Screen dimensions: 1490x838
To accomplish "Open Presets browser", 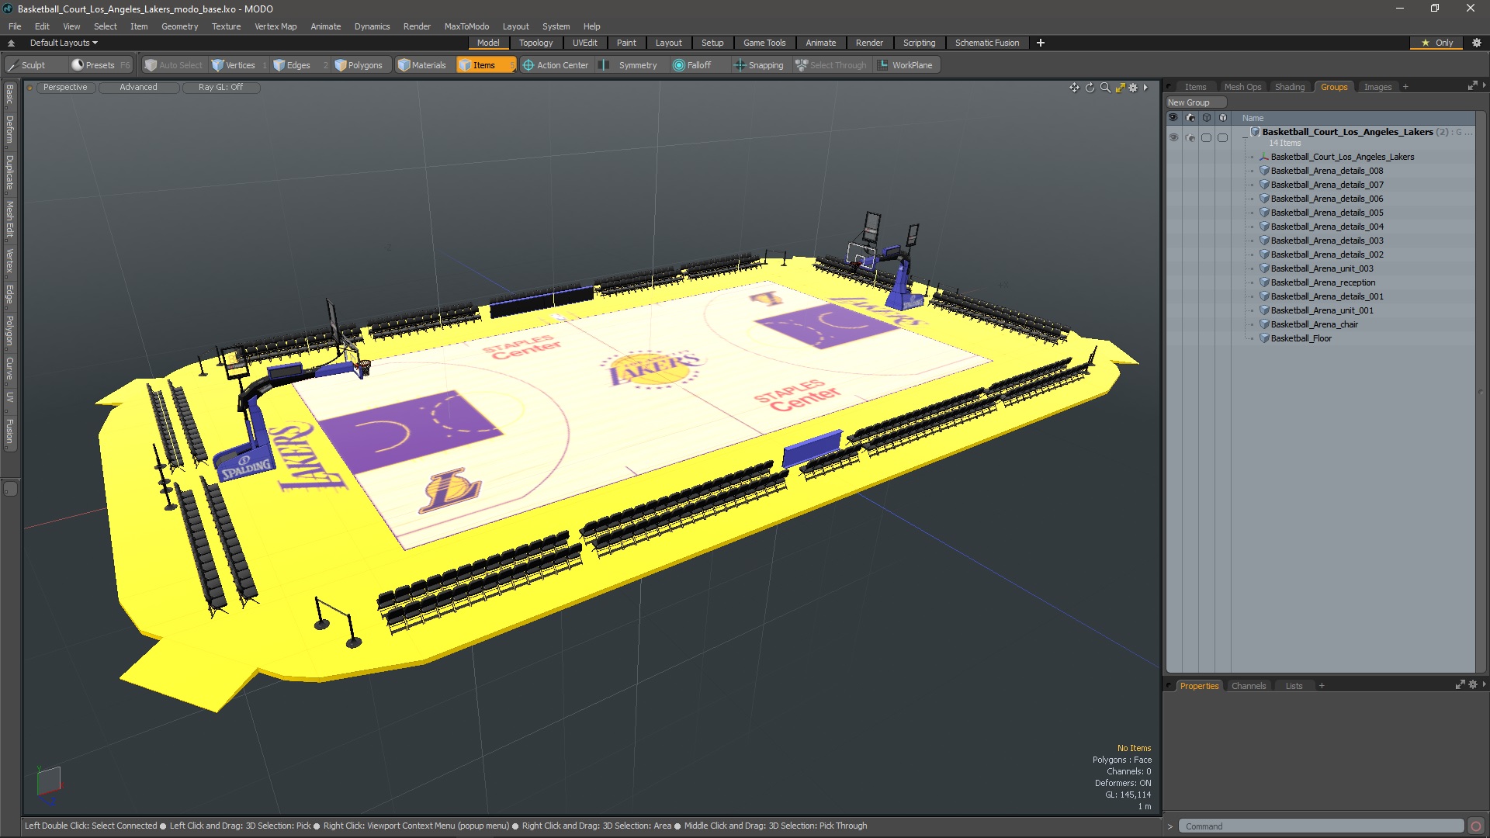I will point(99,65).
